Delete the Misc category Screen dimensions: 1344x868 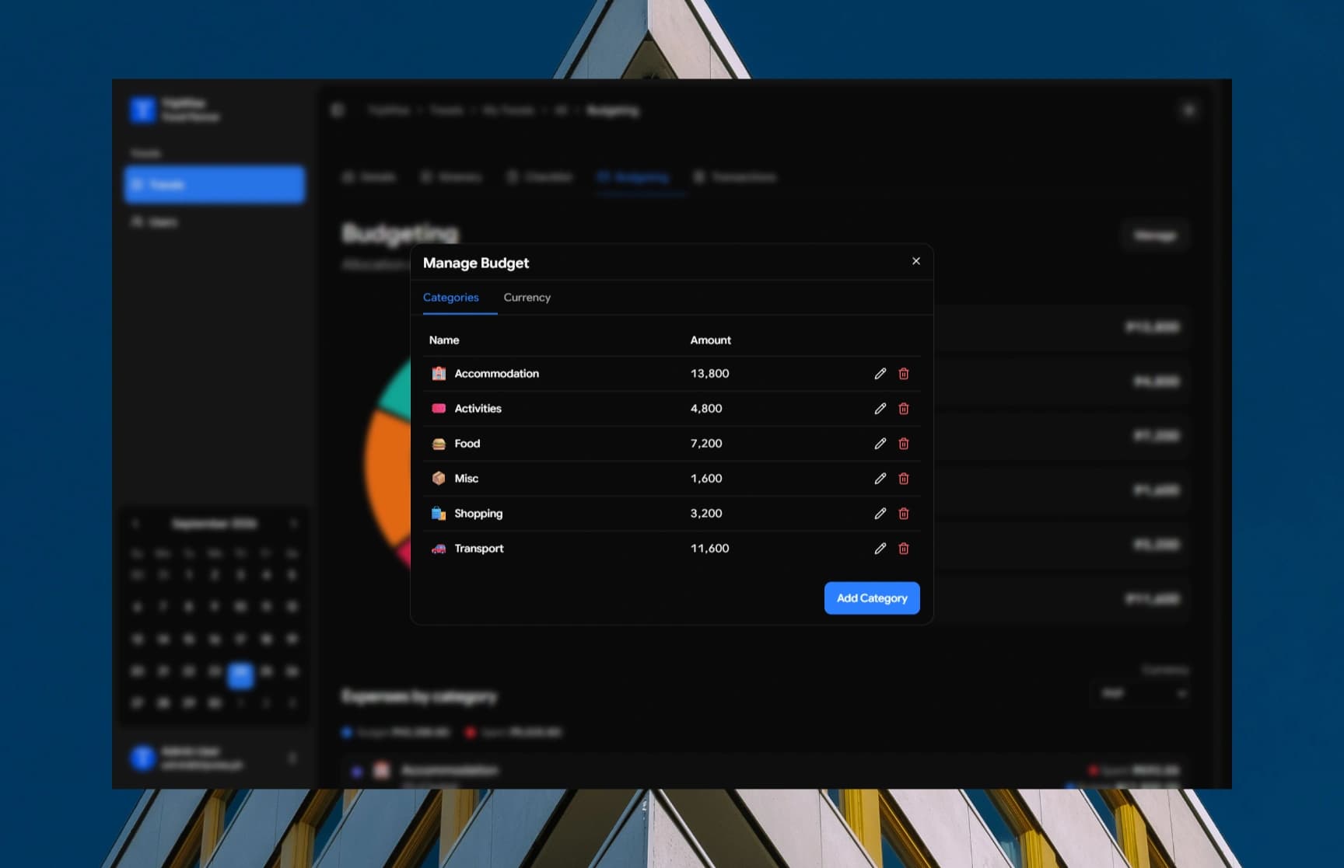pos(904,479)
